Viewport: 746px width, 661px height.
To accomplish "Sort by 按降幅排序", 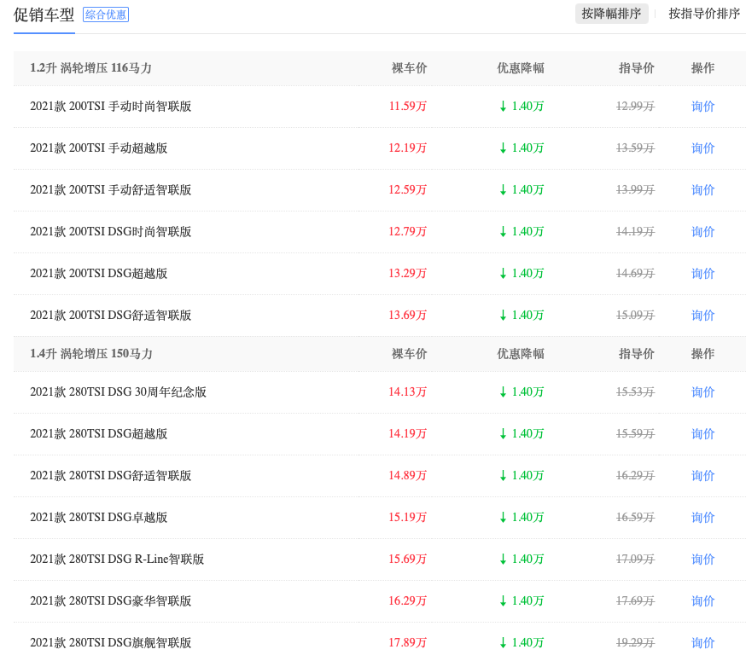I will tap(611, 14).
